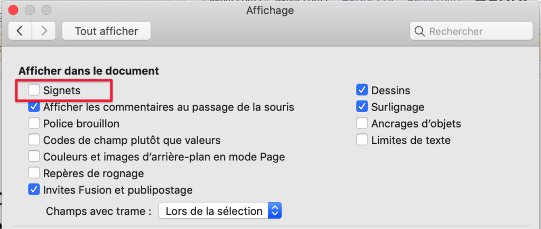This screenshot has height=229, width=541.
Task: Click the back navigation arrow
Action: (x=20, y=31)
